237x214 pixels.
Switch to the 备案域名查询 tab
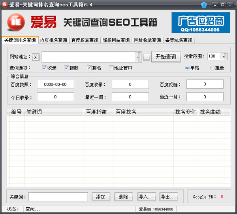point(179,40)
